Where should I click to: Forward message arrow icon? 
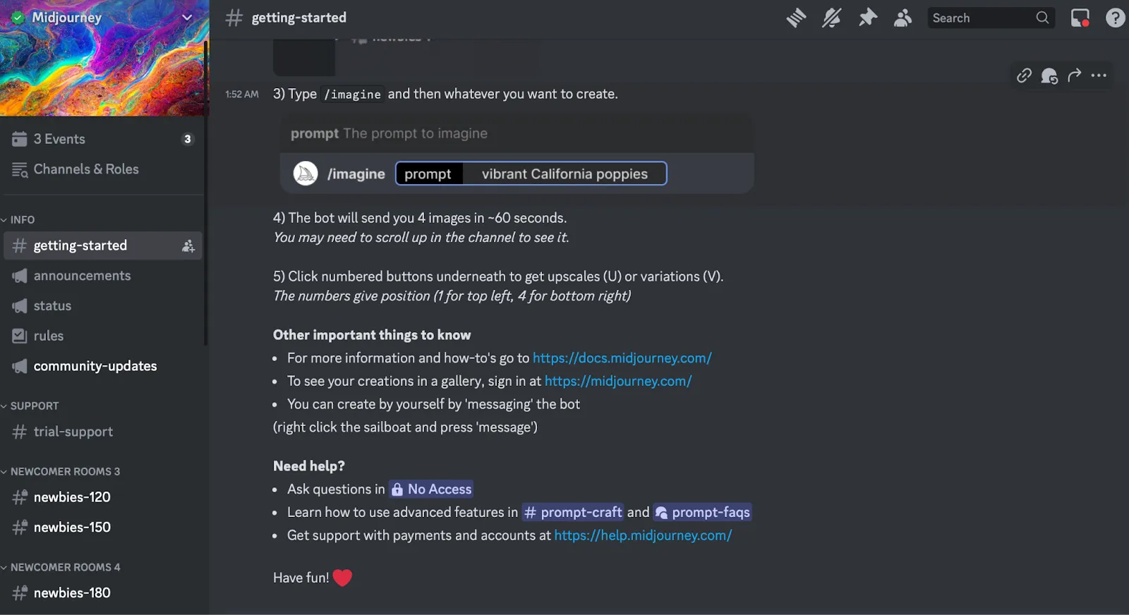point(1074,75)
